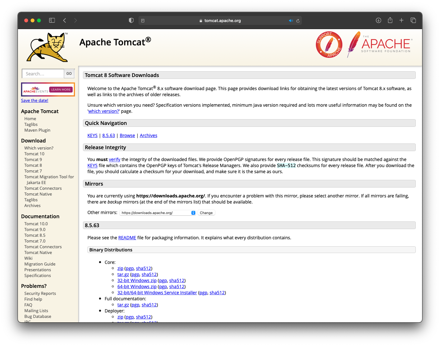
Task: Show tab overview icon
Action: point(413,20)
